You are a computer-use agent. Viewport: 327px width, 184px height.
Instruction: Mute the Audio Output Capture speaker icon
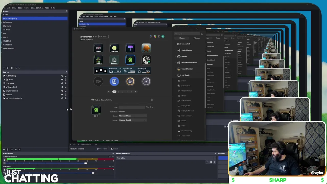click(4, 163)
